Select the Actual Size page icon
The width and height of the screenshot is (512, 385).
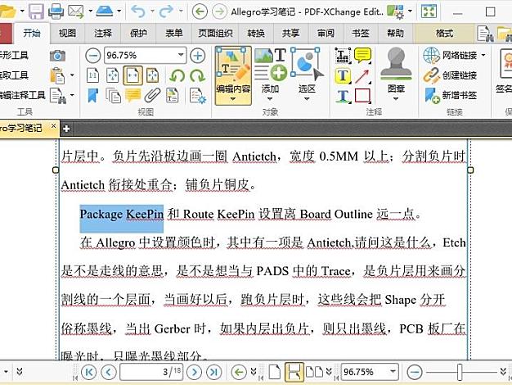tap(92, 75)
